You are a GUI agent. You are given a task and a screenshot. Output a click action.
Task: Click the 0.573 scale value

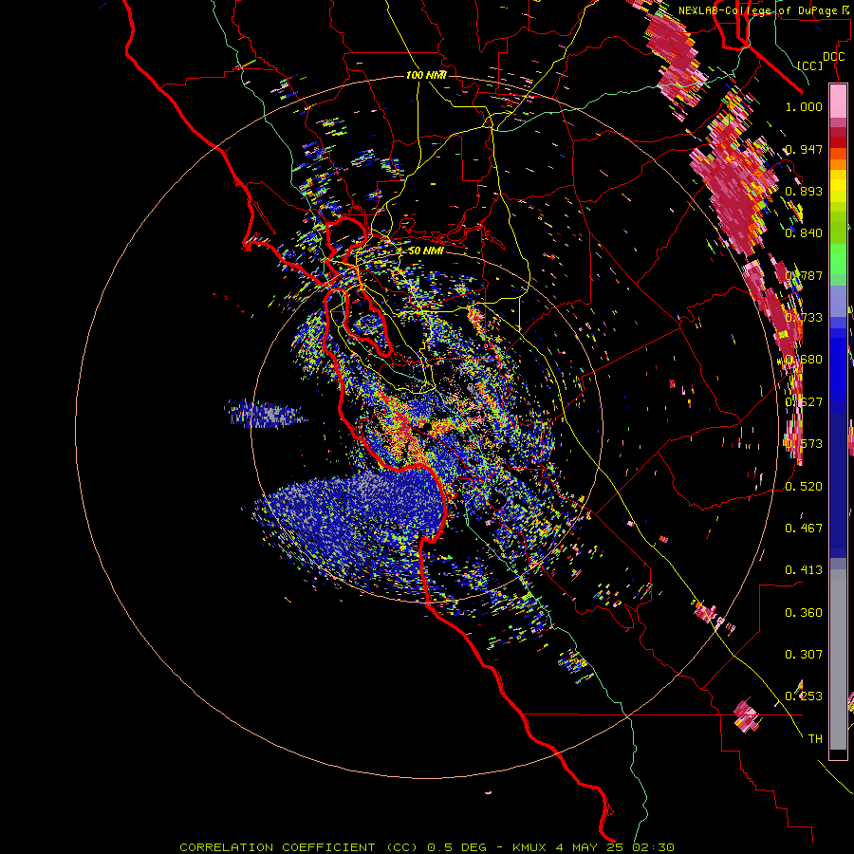804,444
